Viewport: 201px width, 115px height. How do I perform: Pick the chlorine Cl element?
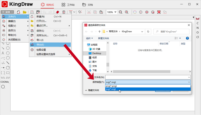pyautogui.click(x=198, y=37)
